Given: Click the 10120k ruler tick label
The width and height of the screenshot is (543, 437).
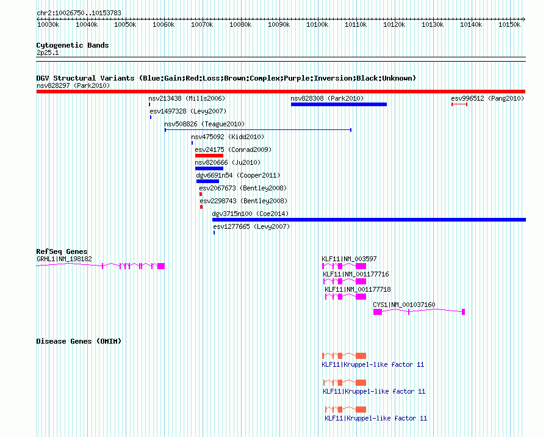Looking at the screenshot, I should pyautogui.click(x=394, y=24).
